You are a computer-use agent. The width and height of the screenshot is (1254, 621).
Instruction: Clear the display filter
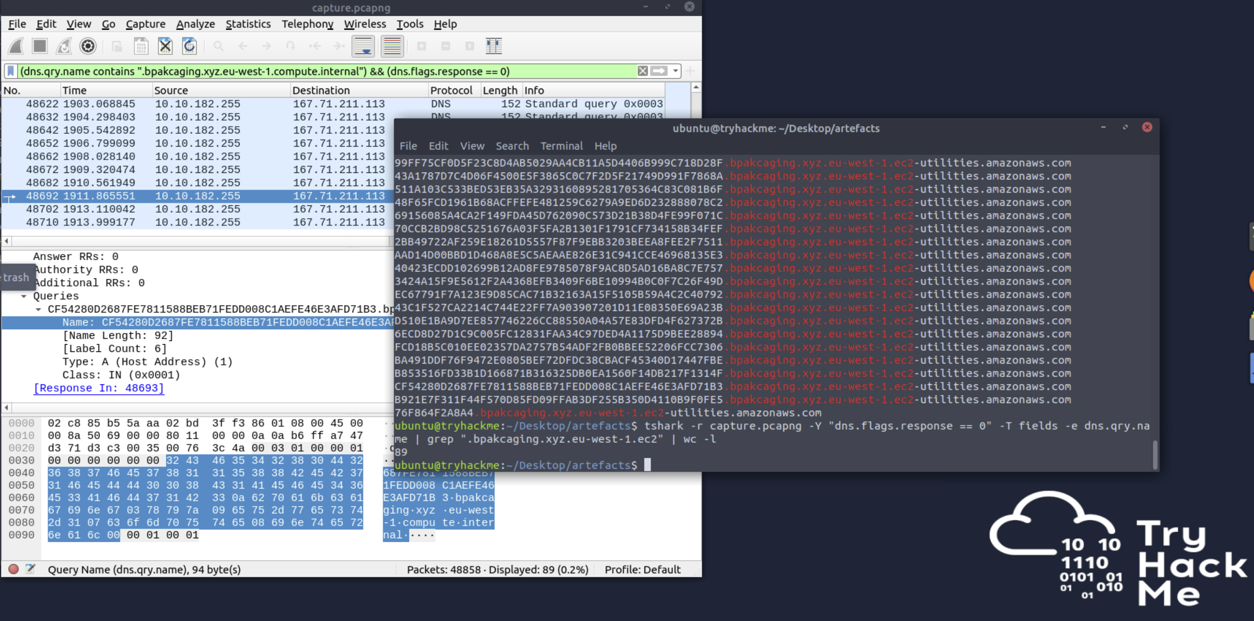pos(642,71)
